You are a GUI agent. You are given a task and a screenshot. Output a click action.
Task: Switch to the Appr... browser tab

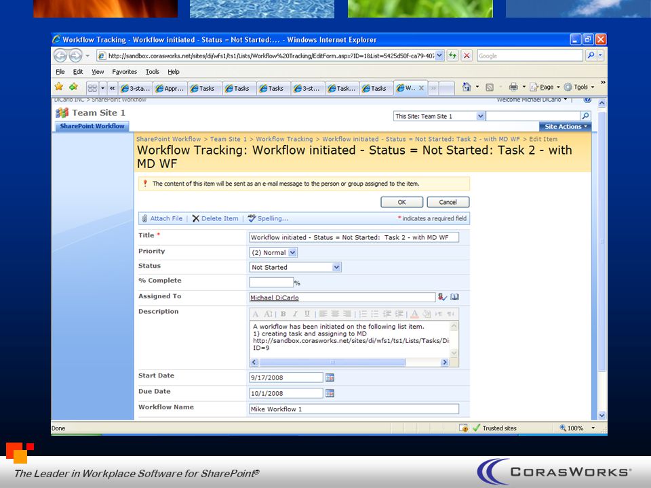[x=170, y=88]
